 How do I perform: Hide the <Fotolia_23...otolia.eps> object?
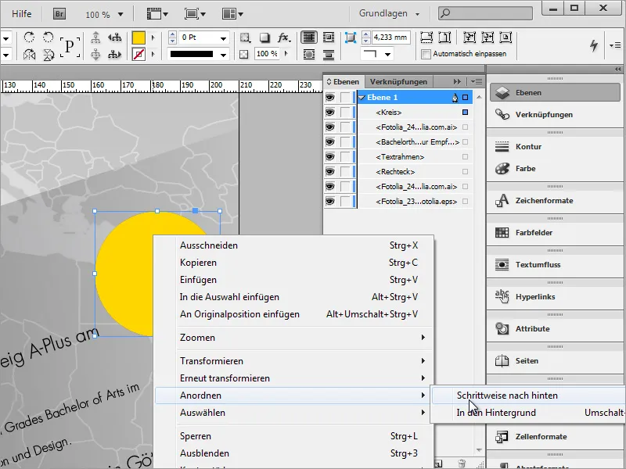pos(329,202)
